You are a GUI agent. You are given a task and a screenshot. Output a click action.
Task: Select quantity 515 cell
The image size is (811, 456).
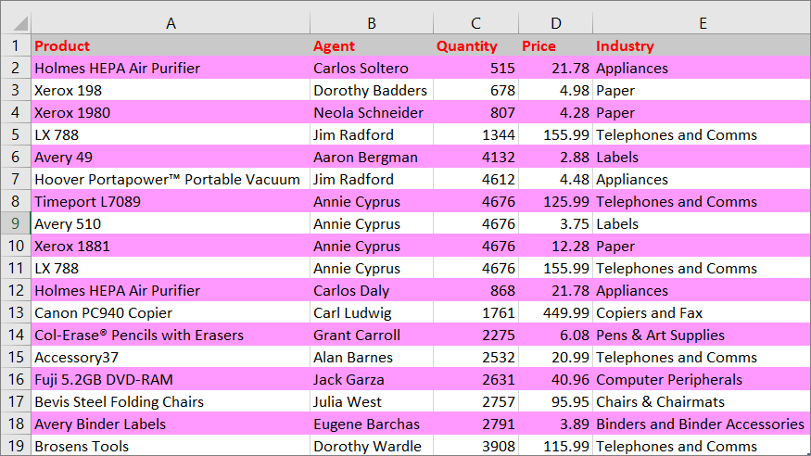pyautogui.click(x=475, y=68)
